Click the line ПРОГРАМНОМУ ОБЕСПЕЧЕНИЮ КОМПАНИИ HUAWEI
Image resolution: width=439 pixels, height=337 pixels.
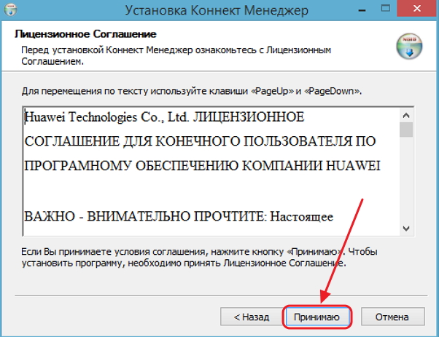coord(203,166)
